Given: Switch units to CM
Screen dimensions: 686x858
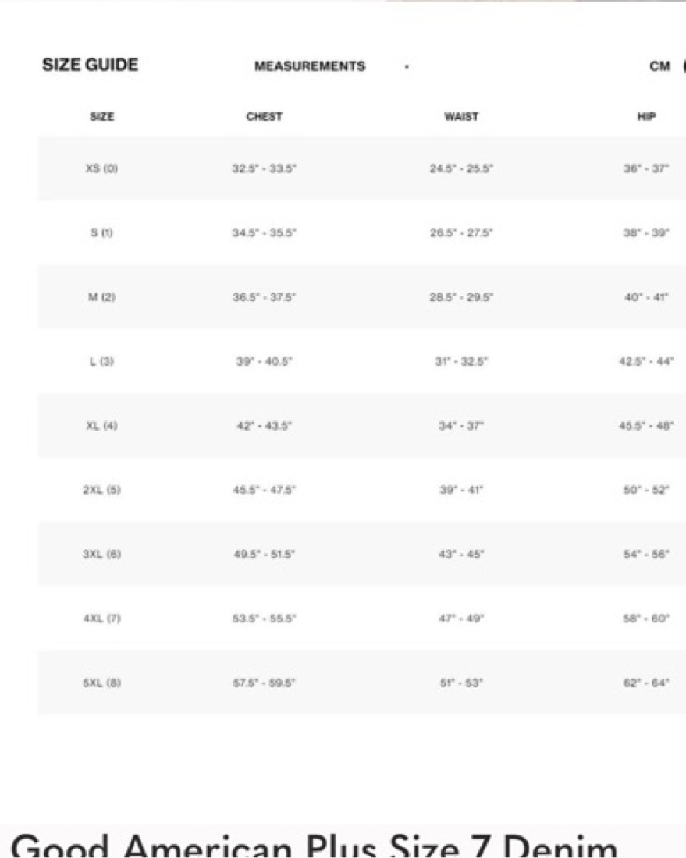Looking at the screenshot, I should click(x=659, y=66).
